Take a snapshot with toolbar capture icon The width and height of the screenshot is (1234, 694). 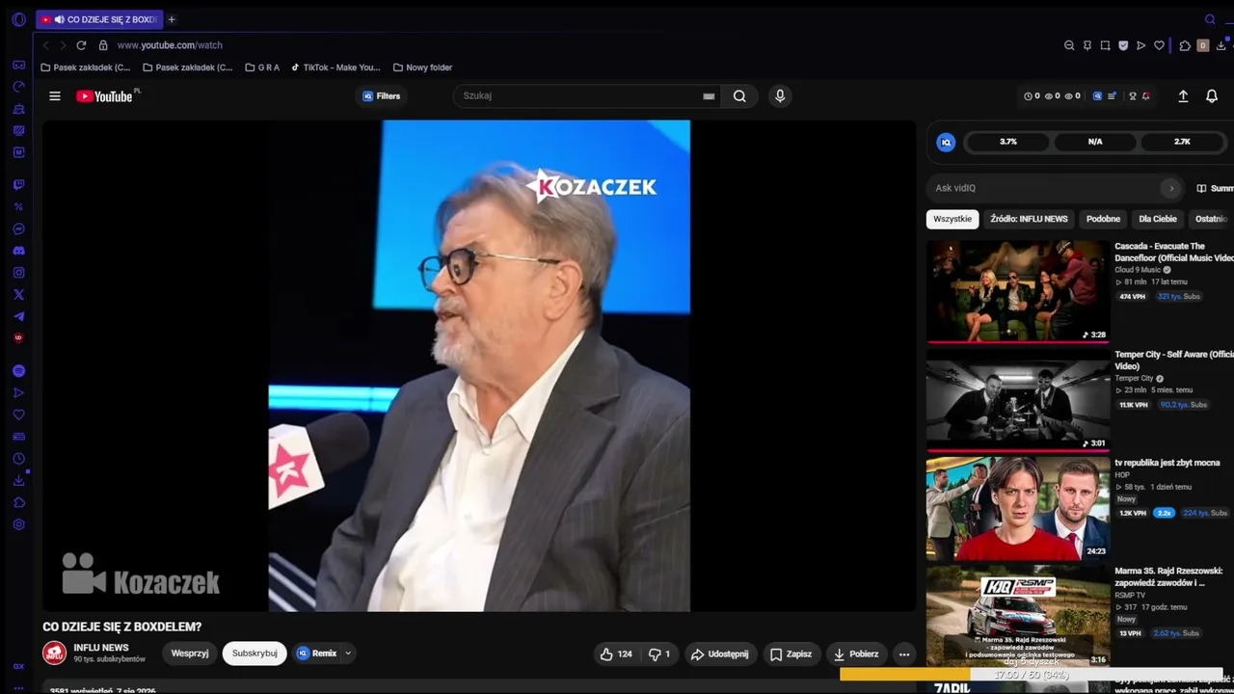[x=1105, y=45]
